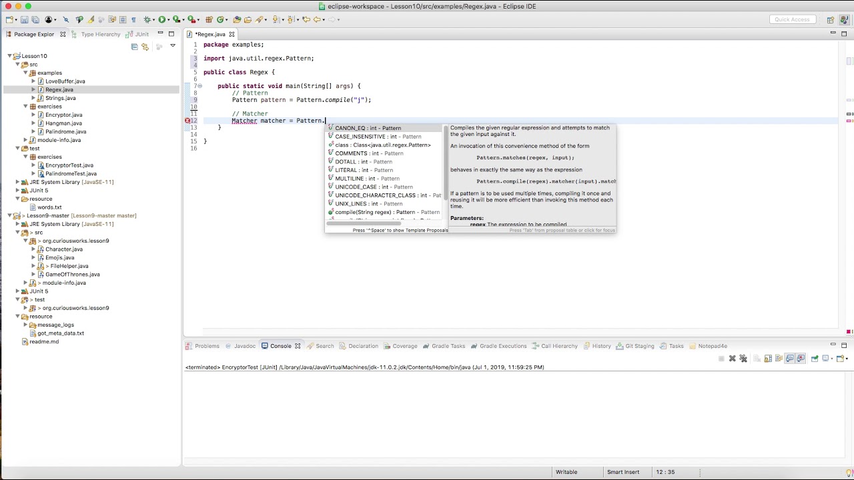Minimize the Console view panel
Viewport: 854px width, 480px height.
(833, 345)
